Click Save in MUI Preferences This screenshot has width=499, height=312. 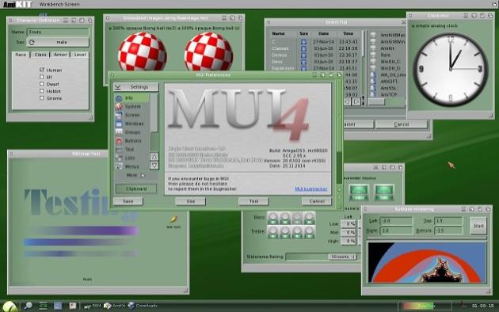(x=128, y=201)
